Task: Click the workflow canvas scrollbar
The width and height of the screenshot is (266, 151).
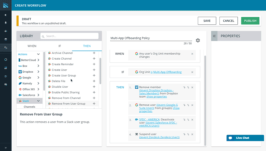Action: tap(205, 101)
